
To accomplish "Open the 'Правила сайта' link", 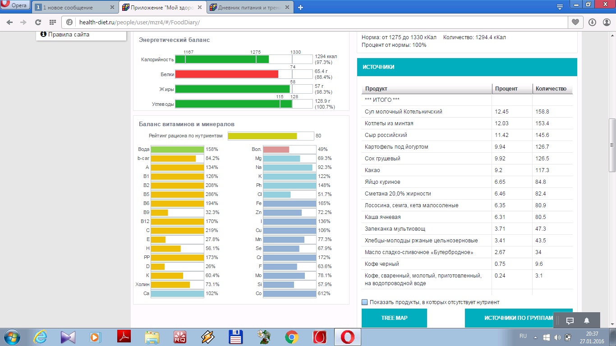I will tap(69, 34).
